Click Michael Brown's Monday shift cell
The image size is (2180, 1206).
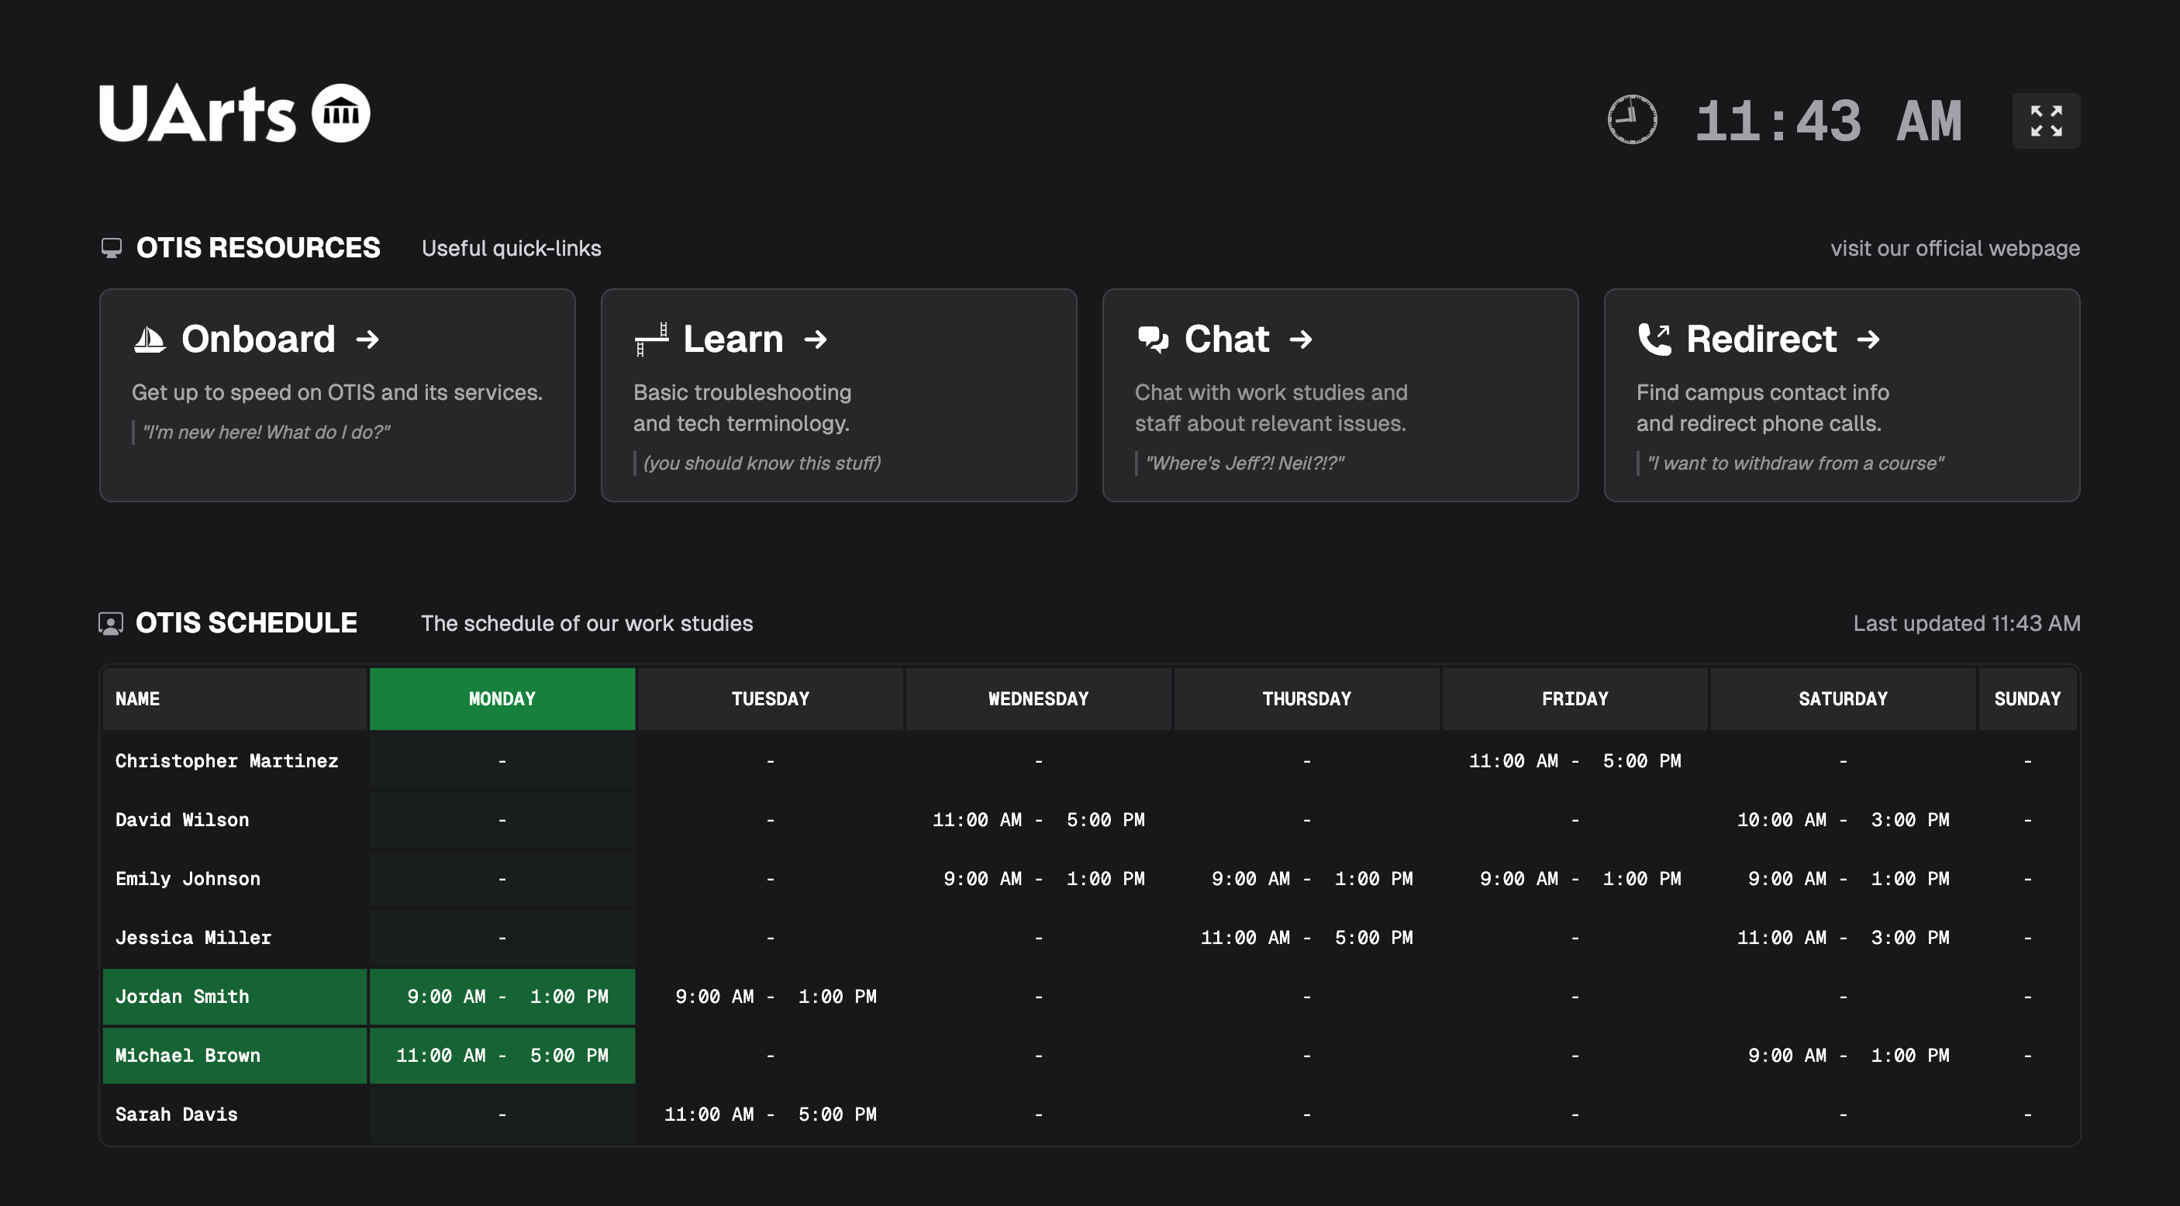[x=502, y=1056]
